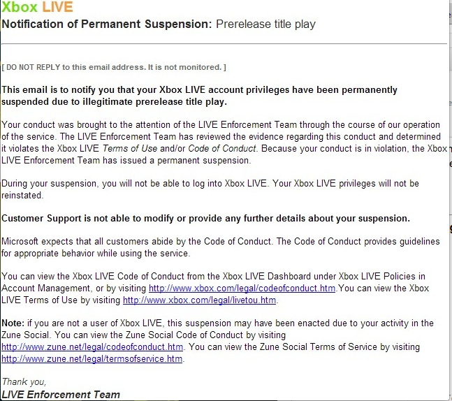The image size is (452, 401).
Task: Click the "Microsoft expects that all customers" paragraph
Action: pos(221,247)
